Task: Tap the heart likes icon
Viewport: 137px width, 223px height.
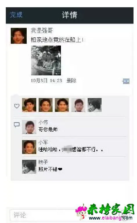Action: coord(17,106)
